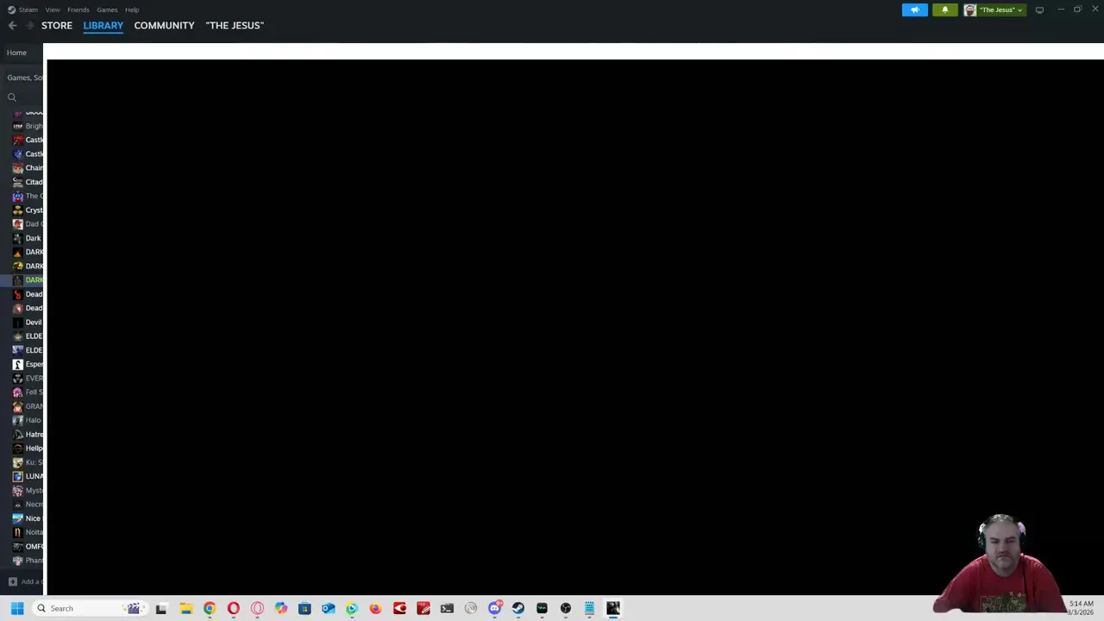Select the Cryst game entry
The height and width of the screenshot is (621, 1104).
coord(28,210)
